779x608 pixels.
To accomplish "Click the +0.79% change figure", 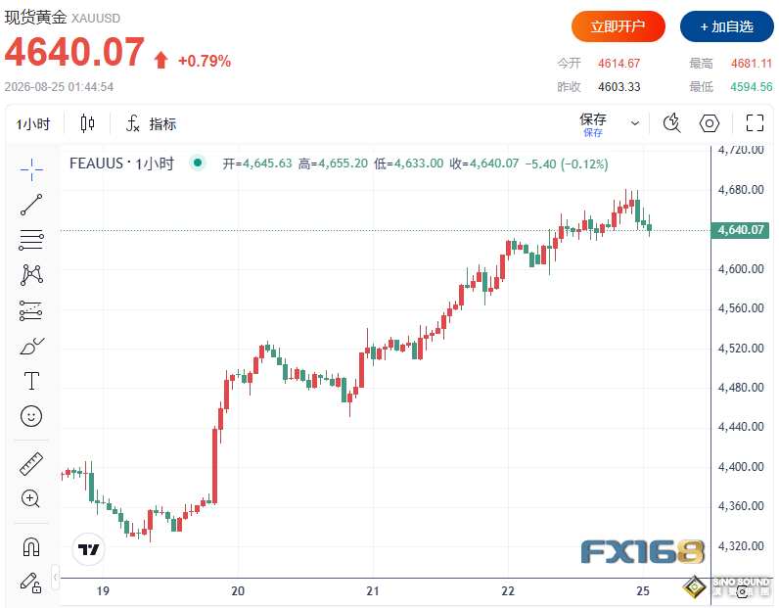I will 205,61.
